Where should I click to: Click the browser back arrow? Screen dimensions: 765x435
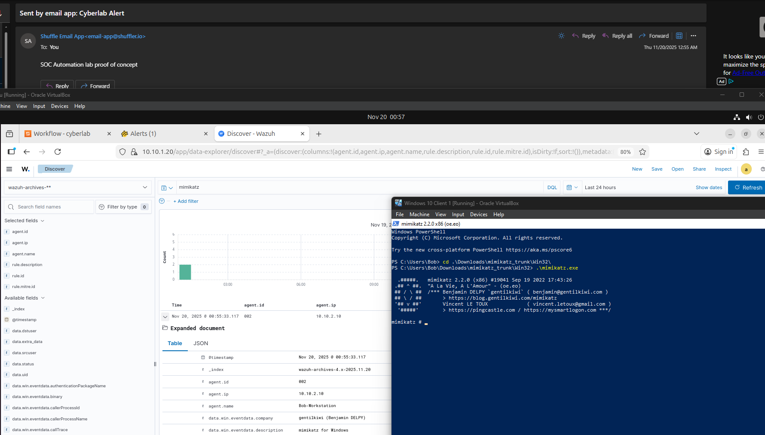tap(27, 152)
